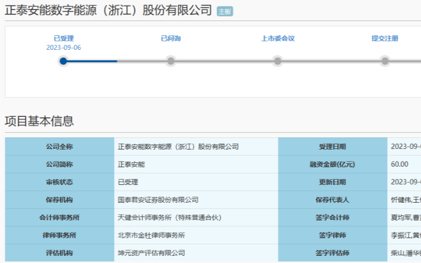Screen dimensions: 421x263
Task: Click 北京市金杜律师事务所 cell
Action: pyautogui.click(x=196, y=235)
